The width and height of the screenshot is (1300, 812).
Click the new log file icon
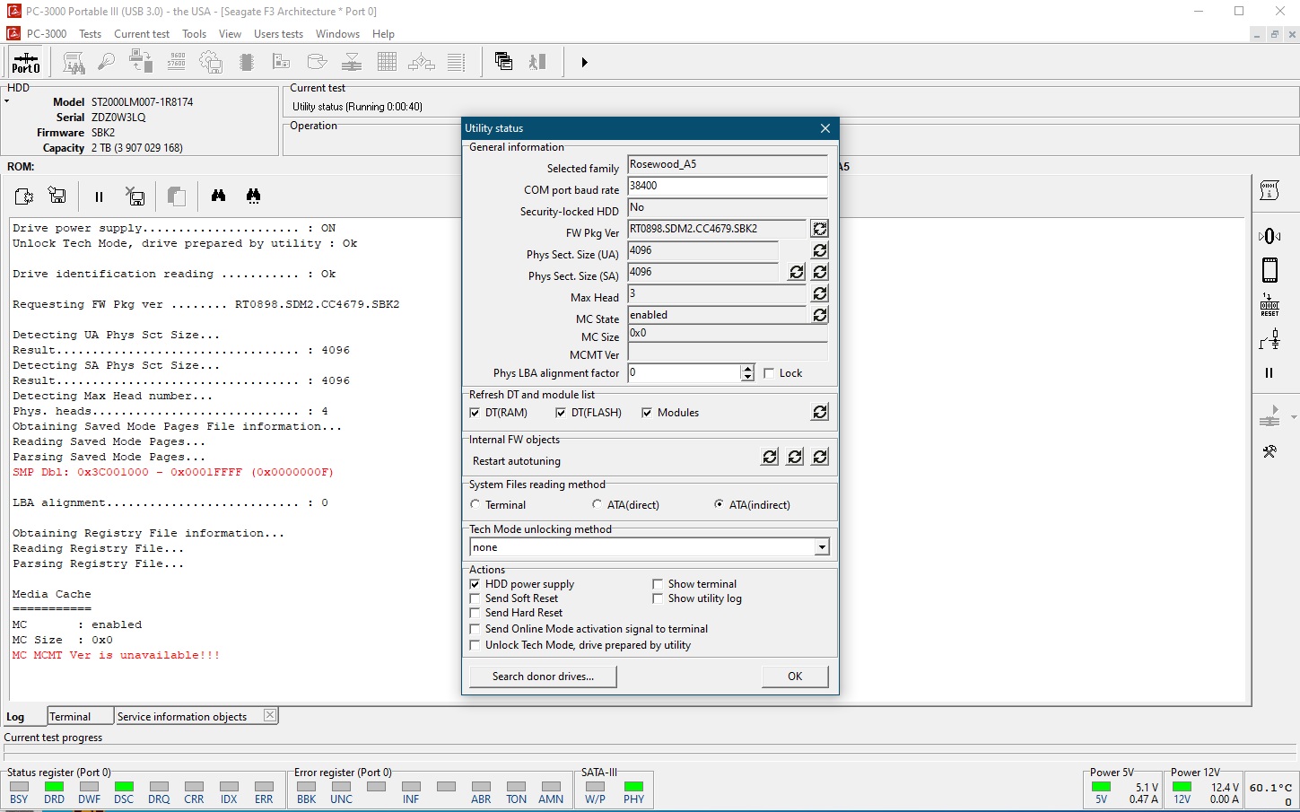[24, 196]
